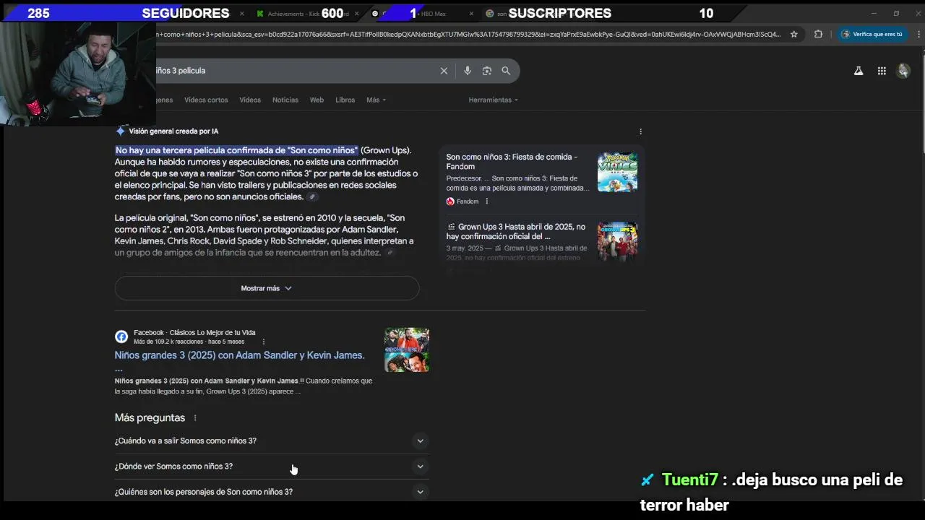Bookmark this page with the star icon
This screenshot has height=520, width=925.
[794, 34]
